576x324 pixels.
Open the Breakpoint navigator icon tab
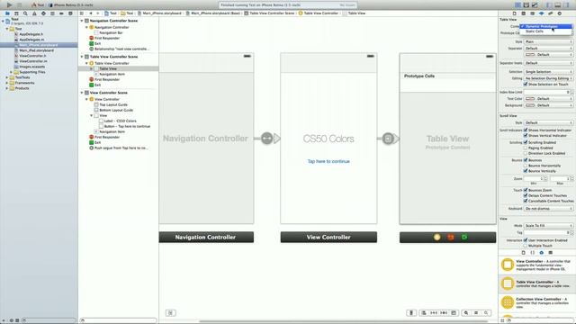coord(61,13)
